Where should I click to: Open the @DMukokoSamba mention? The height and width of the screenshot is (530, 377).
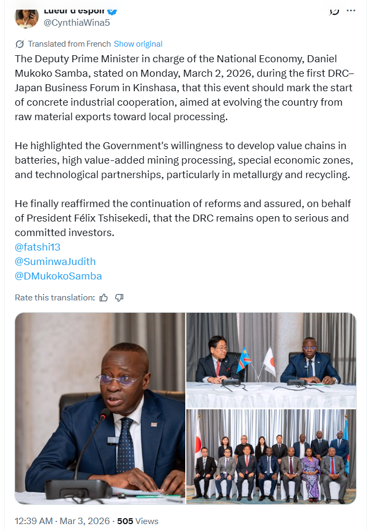[x=59, y=276]
